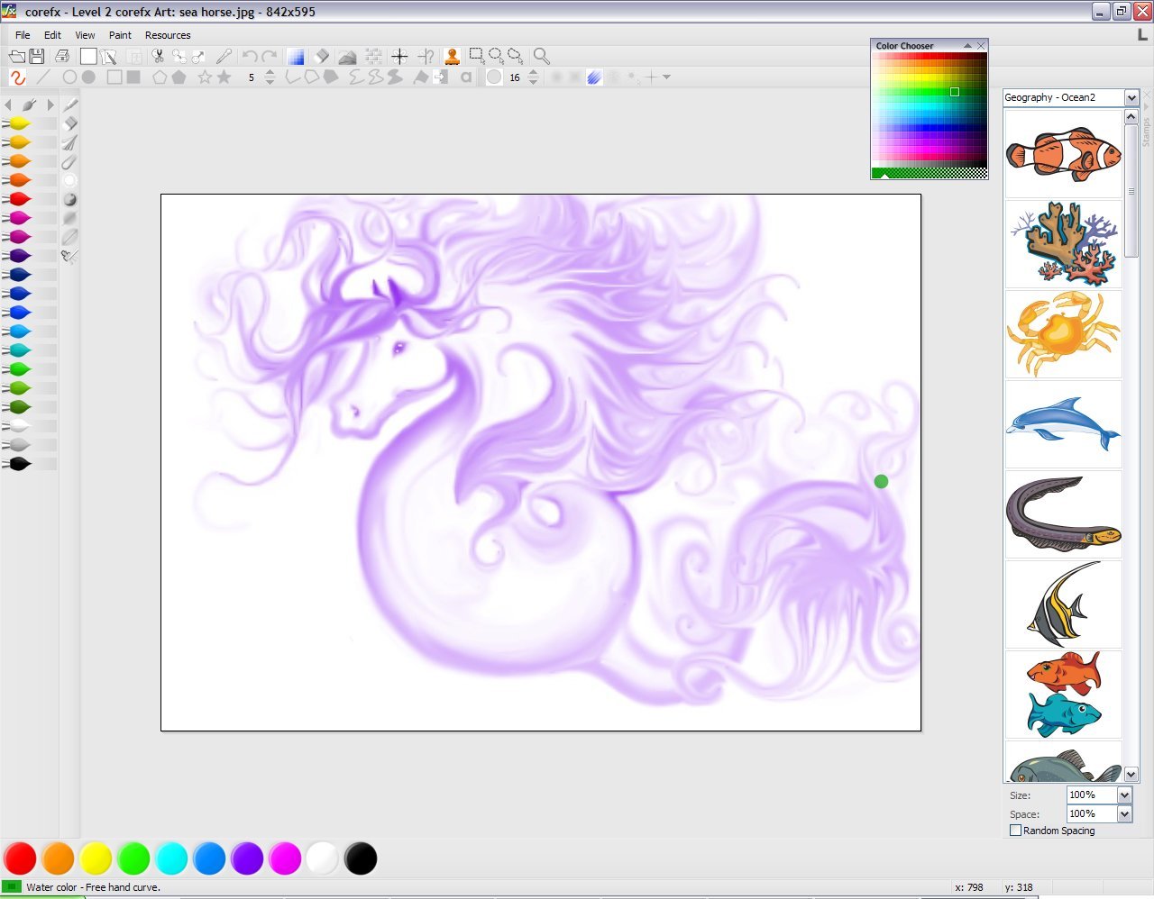The width and height of the screenshot is (1154, 899).
Task: Select the Text tool marked with 'a'
Action: (x=466, y=77)
